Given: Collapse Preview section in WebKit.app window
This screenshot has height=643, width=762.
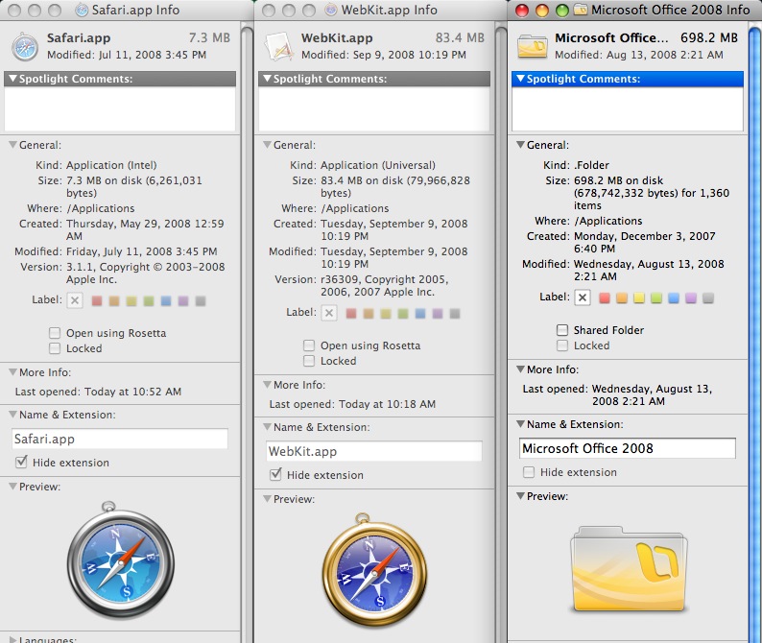Looking at the screenshot, I should [268, 499].
